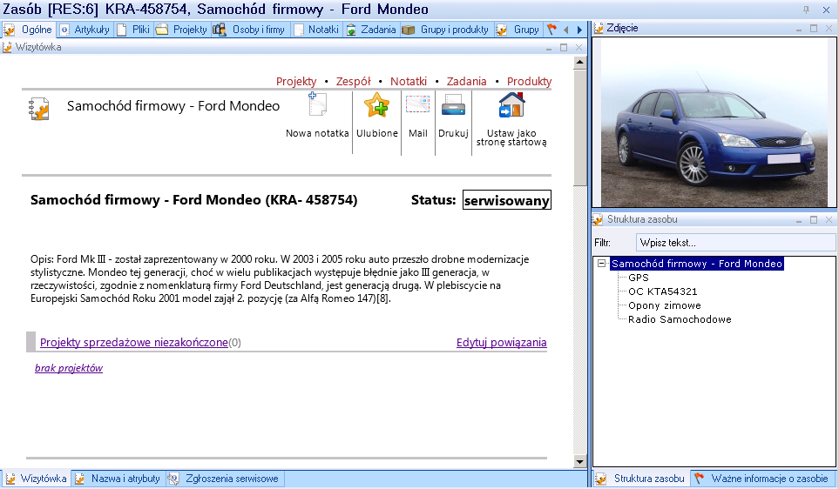This screenshot has height=489, width=839.
Task: Select Samochód firmowy - Ford Mondeo tree item
Action: (x=697, y=264)
